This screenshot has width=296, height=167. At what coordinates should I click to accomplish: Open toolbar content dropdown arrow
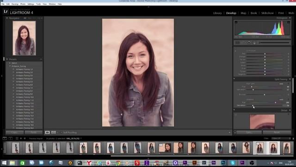229,132
